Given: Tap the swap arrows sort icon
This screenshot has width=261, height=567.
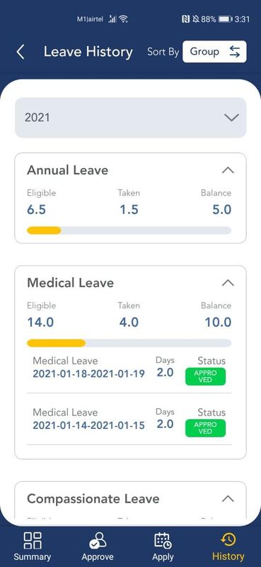Looking at the screenshot, I should pos(235,52).
